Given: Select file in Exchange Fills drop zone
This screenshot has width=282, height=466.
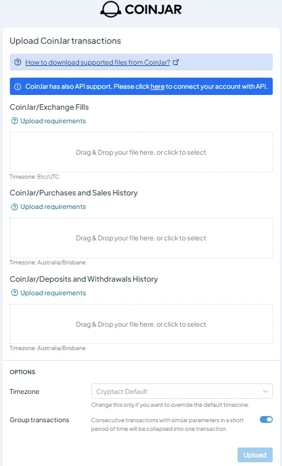Looking at the screenshot, I should click(141, 152).
